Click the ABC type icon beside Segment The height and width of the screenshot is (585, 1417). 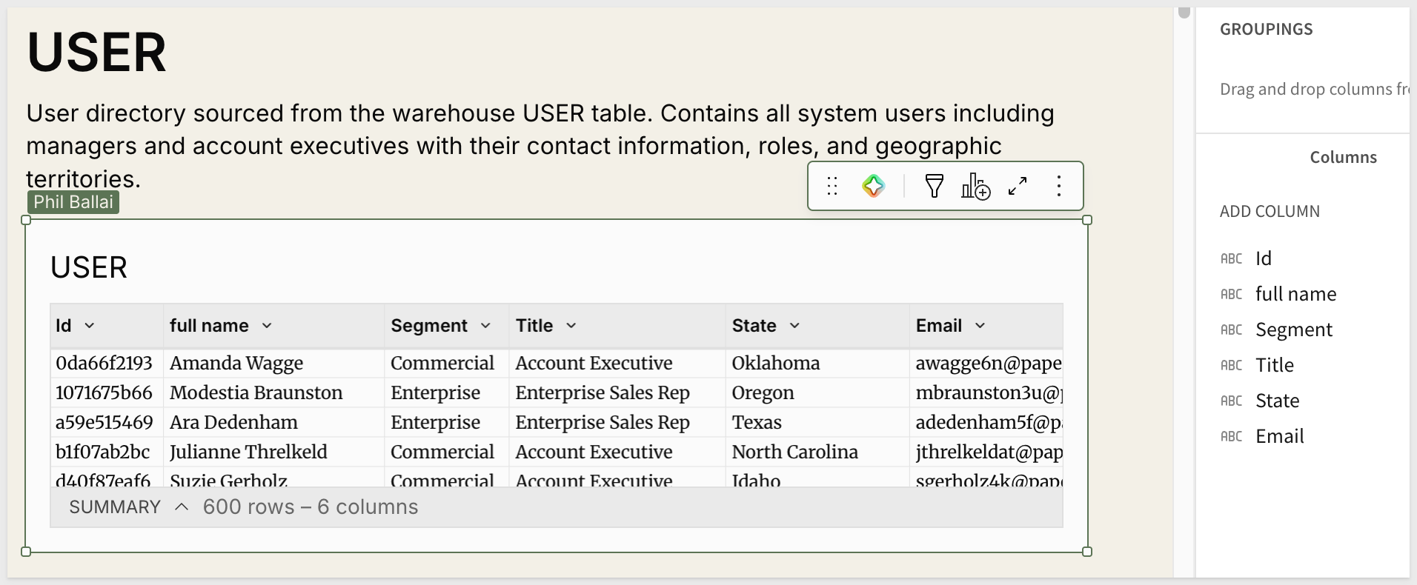(1231, 330)
